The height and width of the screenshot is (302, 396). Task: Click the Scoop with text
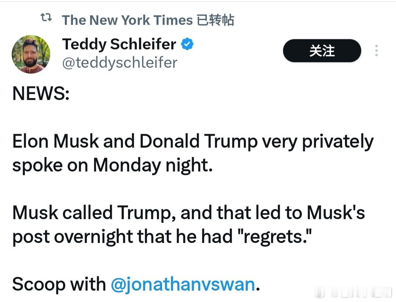(59, 284)
